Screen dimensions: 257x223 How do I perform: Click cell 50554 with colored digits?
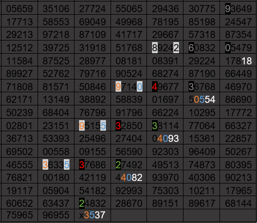[x=202, y=99]
